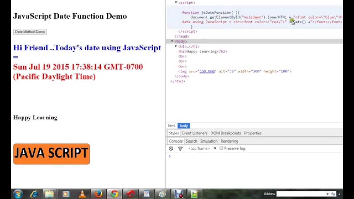Viewport: 354px width, 199px height.
Task: Select the h2 Happy Learning element row
Action: 203,51
